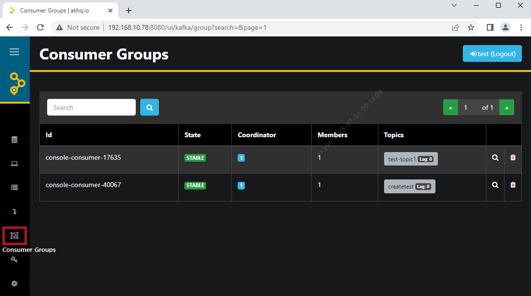Toggle the sidebar with the hamburger menu
The image size is (531, 296).
pos(14,52)
